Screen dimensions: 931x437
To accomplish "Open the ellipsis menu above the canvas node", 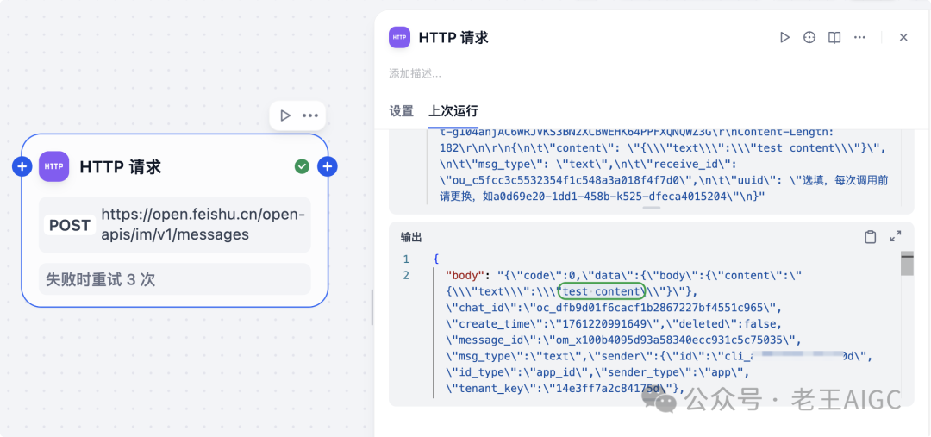I will tap(310, 115).
